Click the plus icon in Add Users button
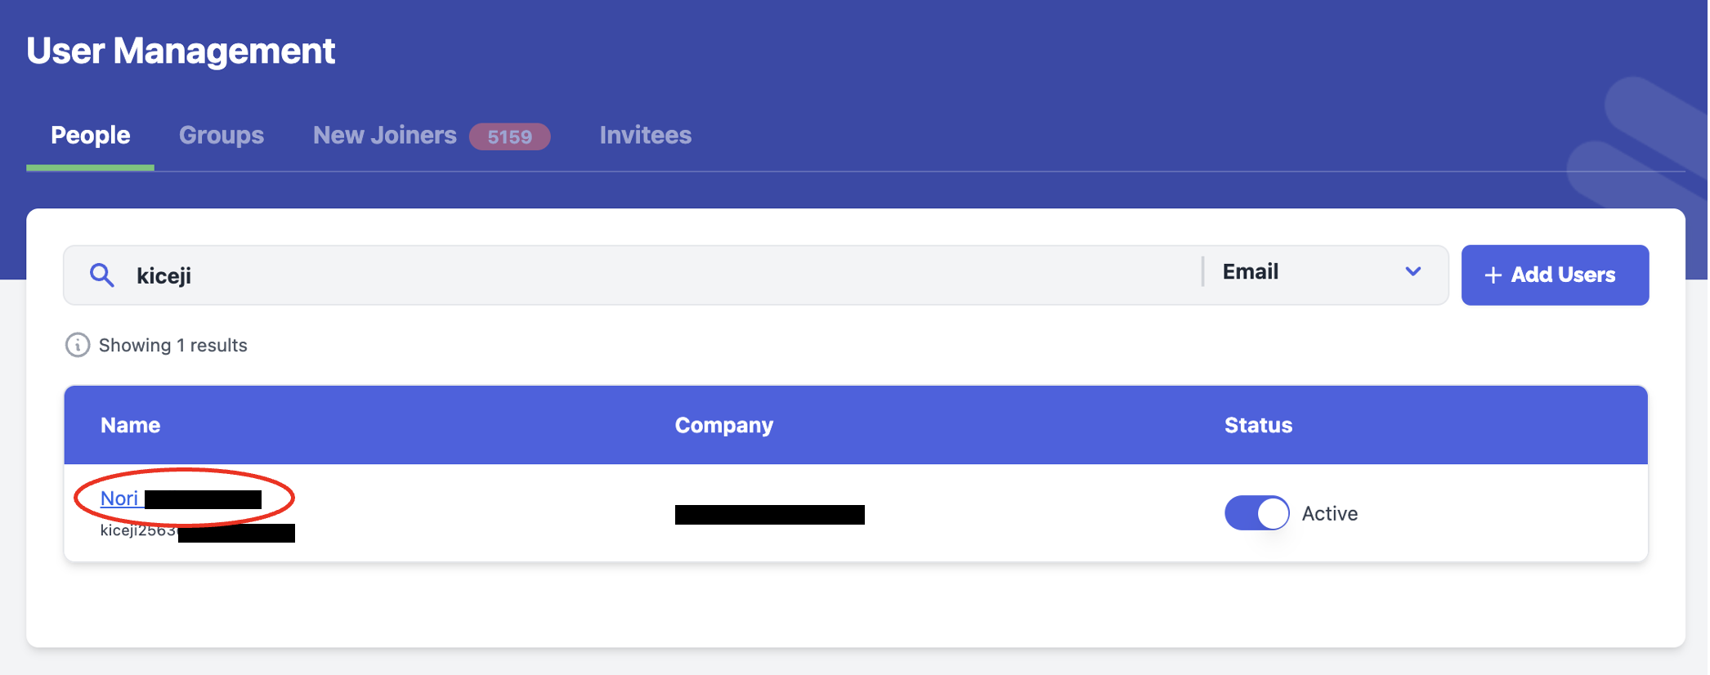This screenshot has width=1710, height=675. [1493, 275]
